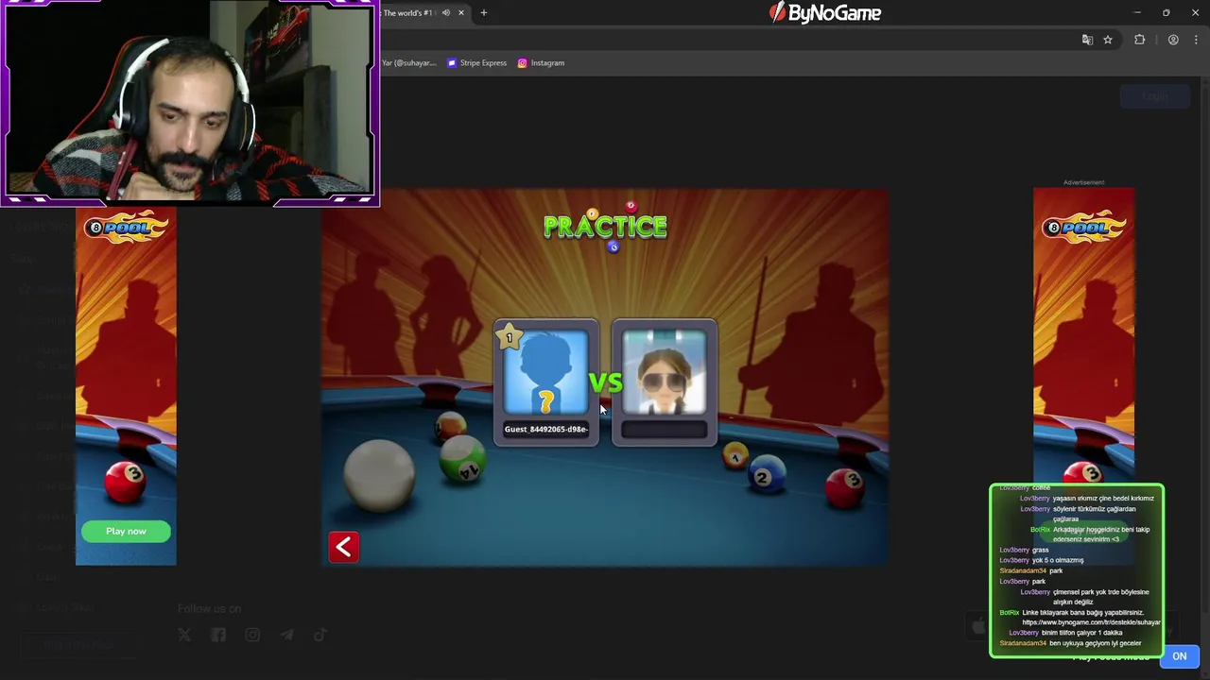1210x680 pixels.
Task: Click the empty opponent name field
Action: [x=664, y=429]
